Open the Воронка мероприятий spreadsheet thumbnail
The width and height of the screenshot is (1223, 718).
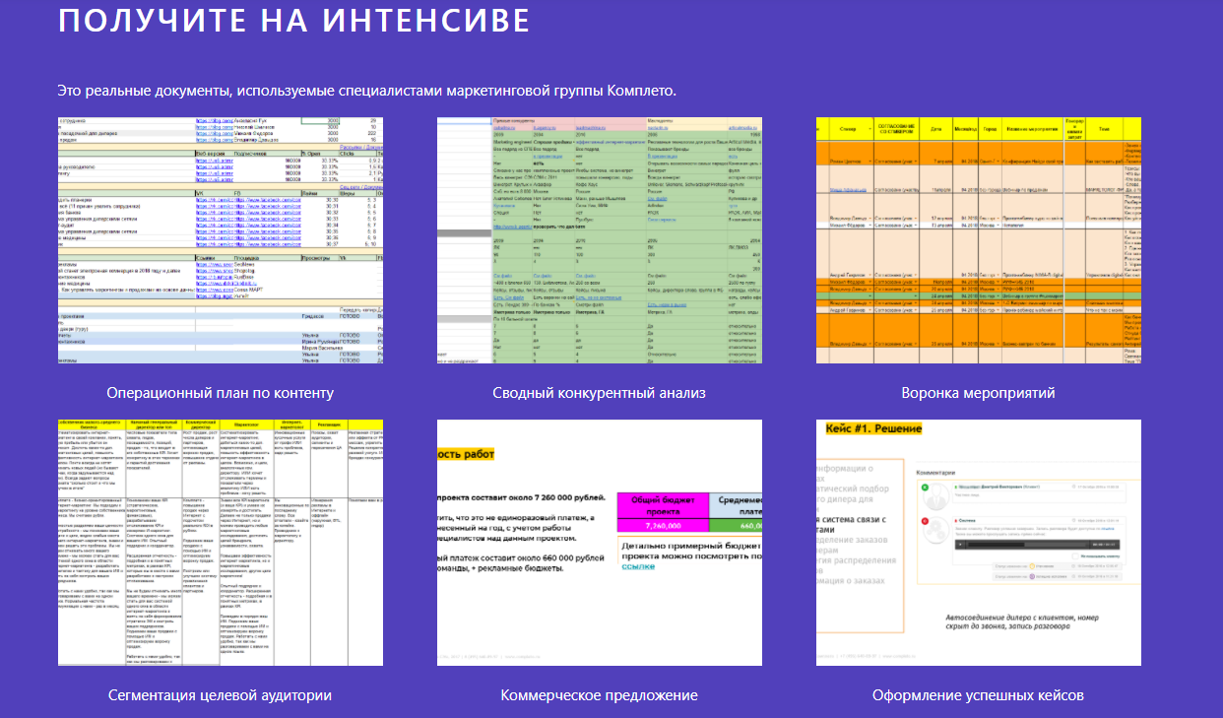[x=978, y=239]
